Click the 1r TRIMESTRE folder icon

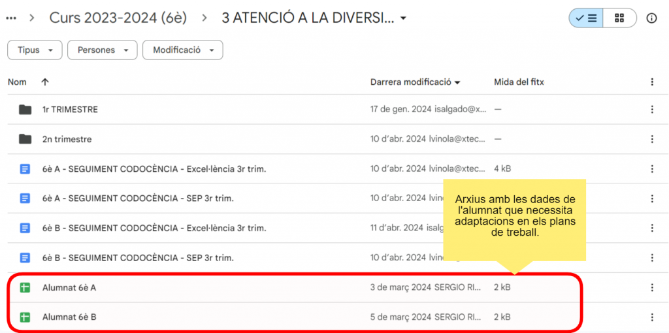pyautogui.click(x=25, y=110)
